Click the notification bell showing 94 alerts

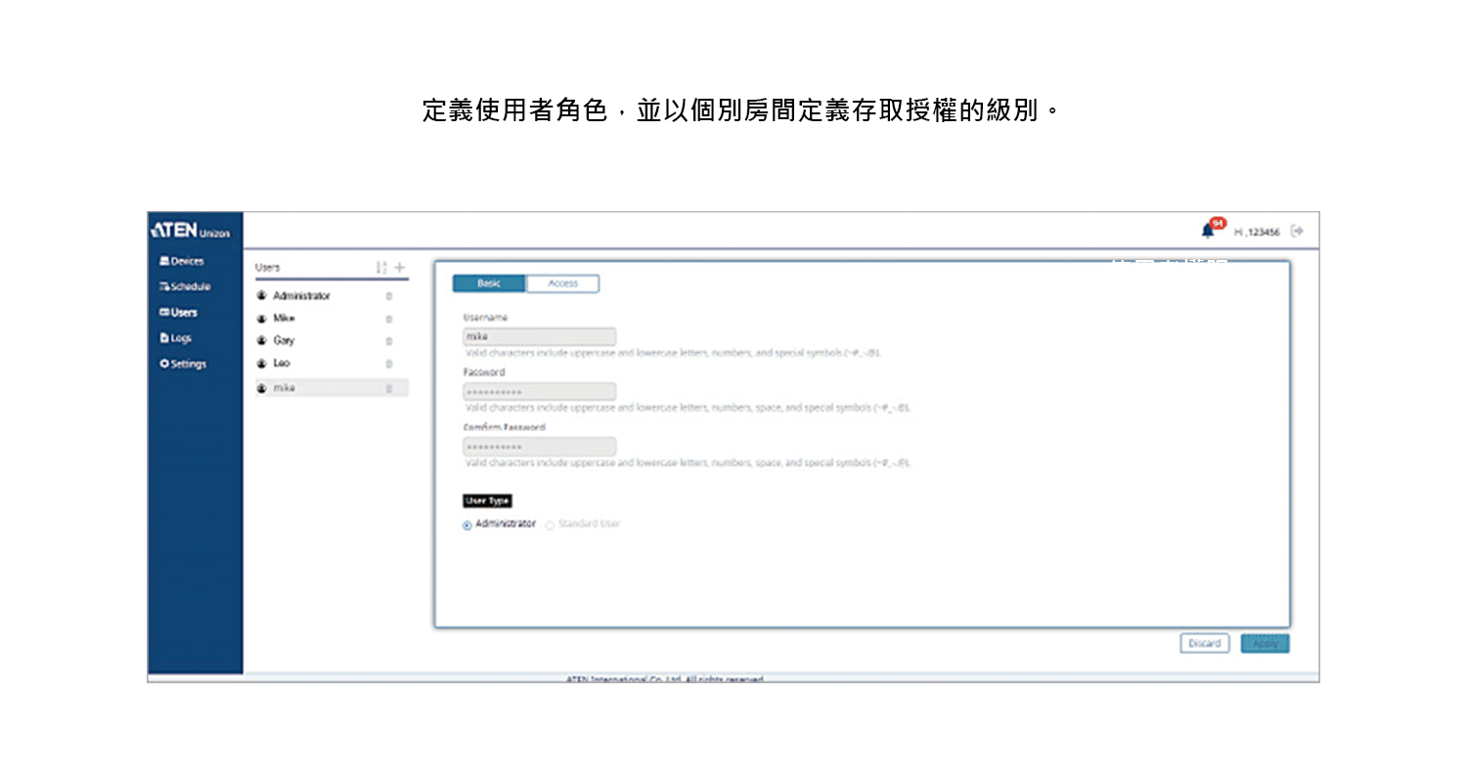point(1210,229)
